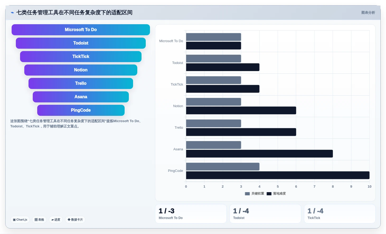Click the Notion 关键权重 gray bar
The height and width of the screenshot is (234, 386).
tap(214, 102)
